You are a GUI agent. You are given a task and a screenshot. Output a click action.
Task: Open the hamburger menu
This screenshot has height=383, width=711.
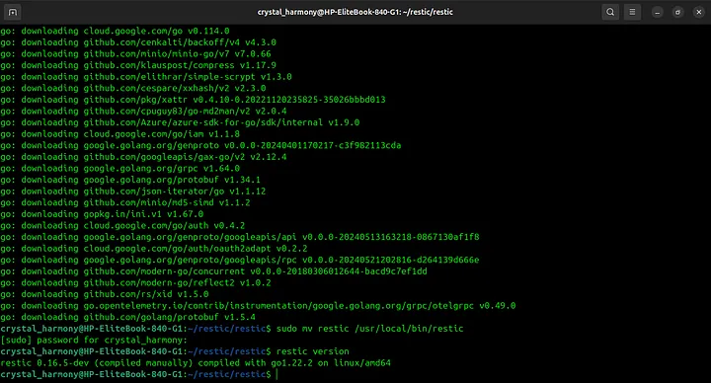coord(632,12)
